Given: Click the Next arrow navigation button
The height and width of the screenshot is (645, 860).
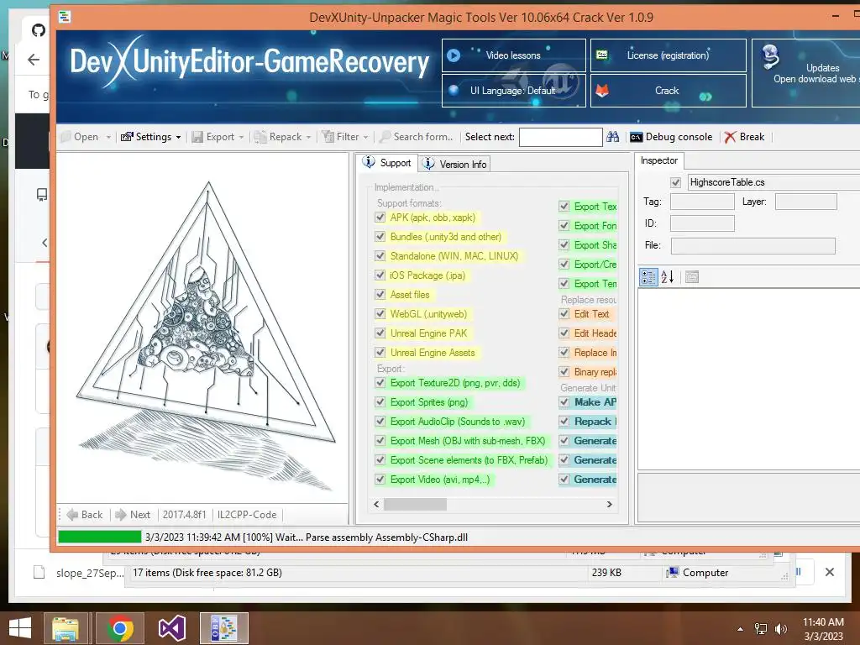Looking at the screenshot, I should [x=133, y=515].
